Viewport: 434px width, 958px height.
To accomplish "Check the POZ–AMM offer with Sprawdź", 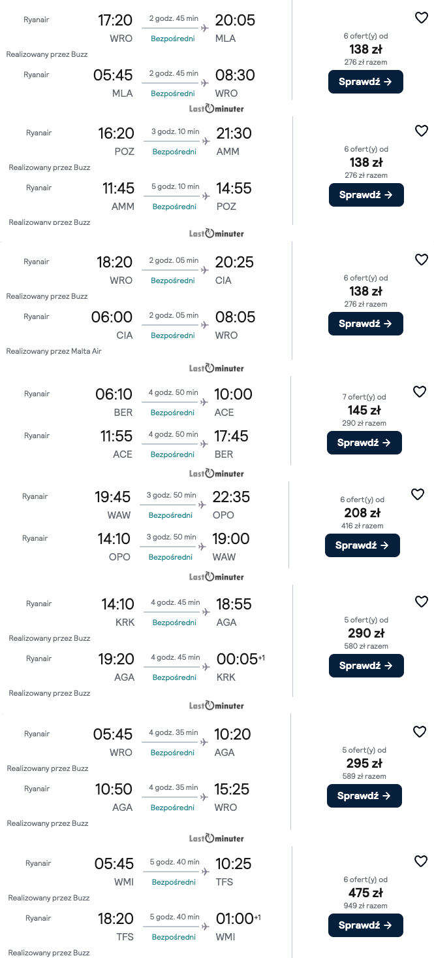I will coord(366,195).
